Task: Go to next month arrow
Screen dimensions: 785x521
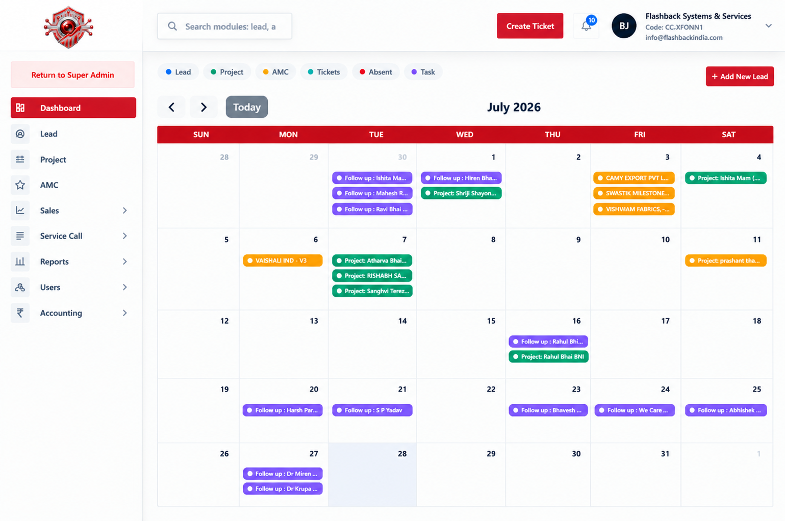Action: [204, 107]
